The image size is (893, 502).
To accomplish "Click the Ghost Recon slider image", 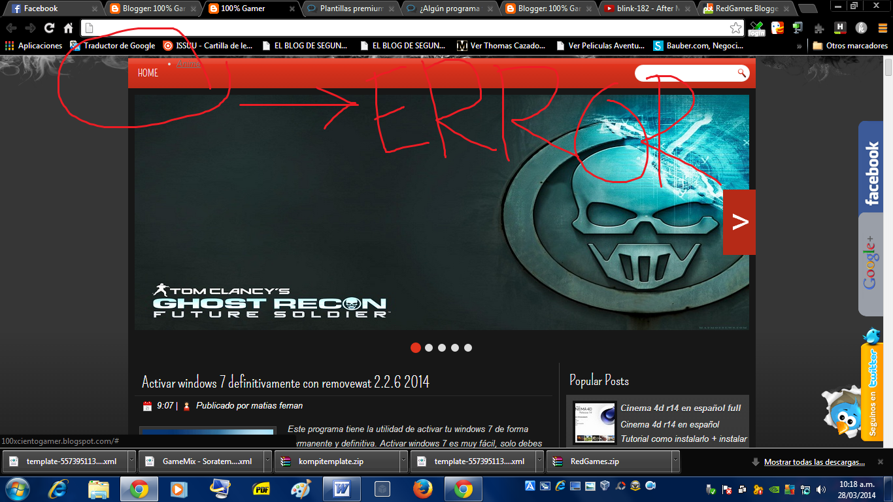I will [x=442, y=212].
